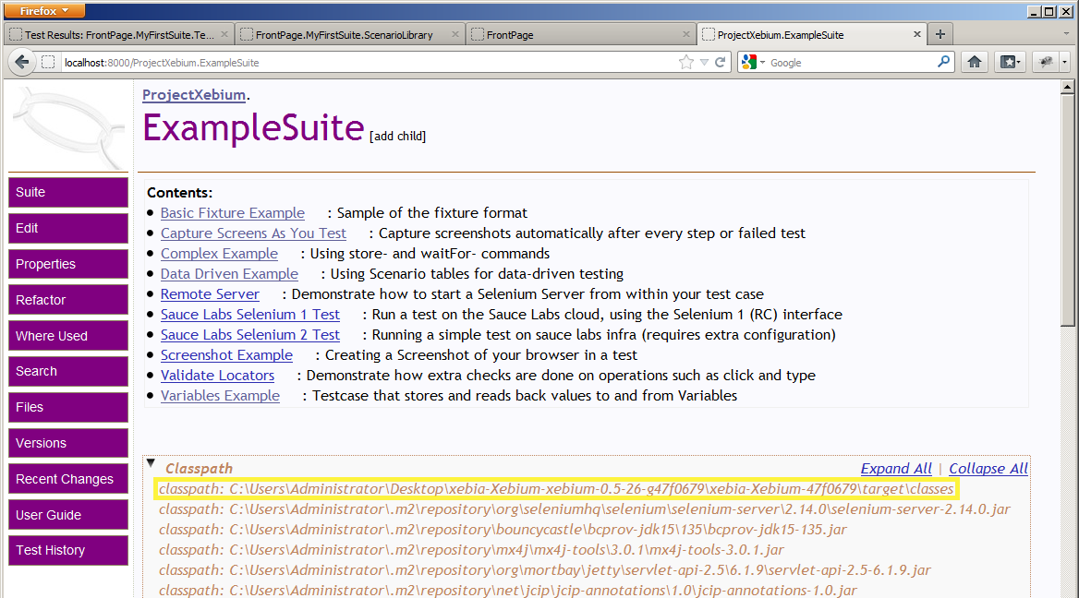Open the Firefox home page icon
Screen dimensions: 1079x598
975,63
